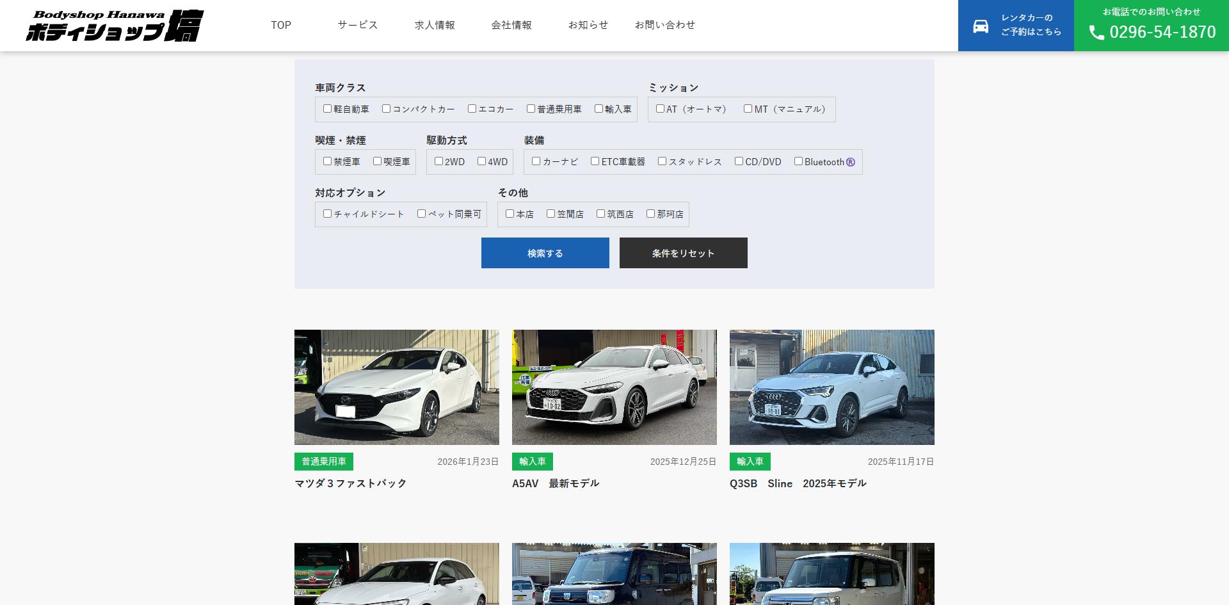
Task: Click the 普通乗用車 tag on Mazda card
Action: (x=324, y=462)
